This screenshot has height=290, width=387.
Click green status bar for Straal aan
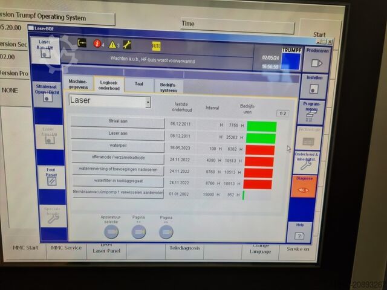coord(261,126)
